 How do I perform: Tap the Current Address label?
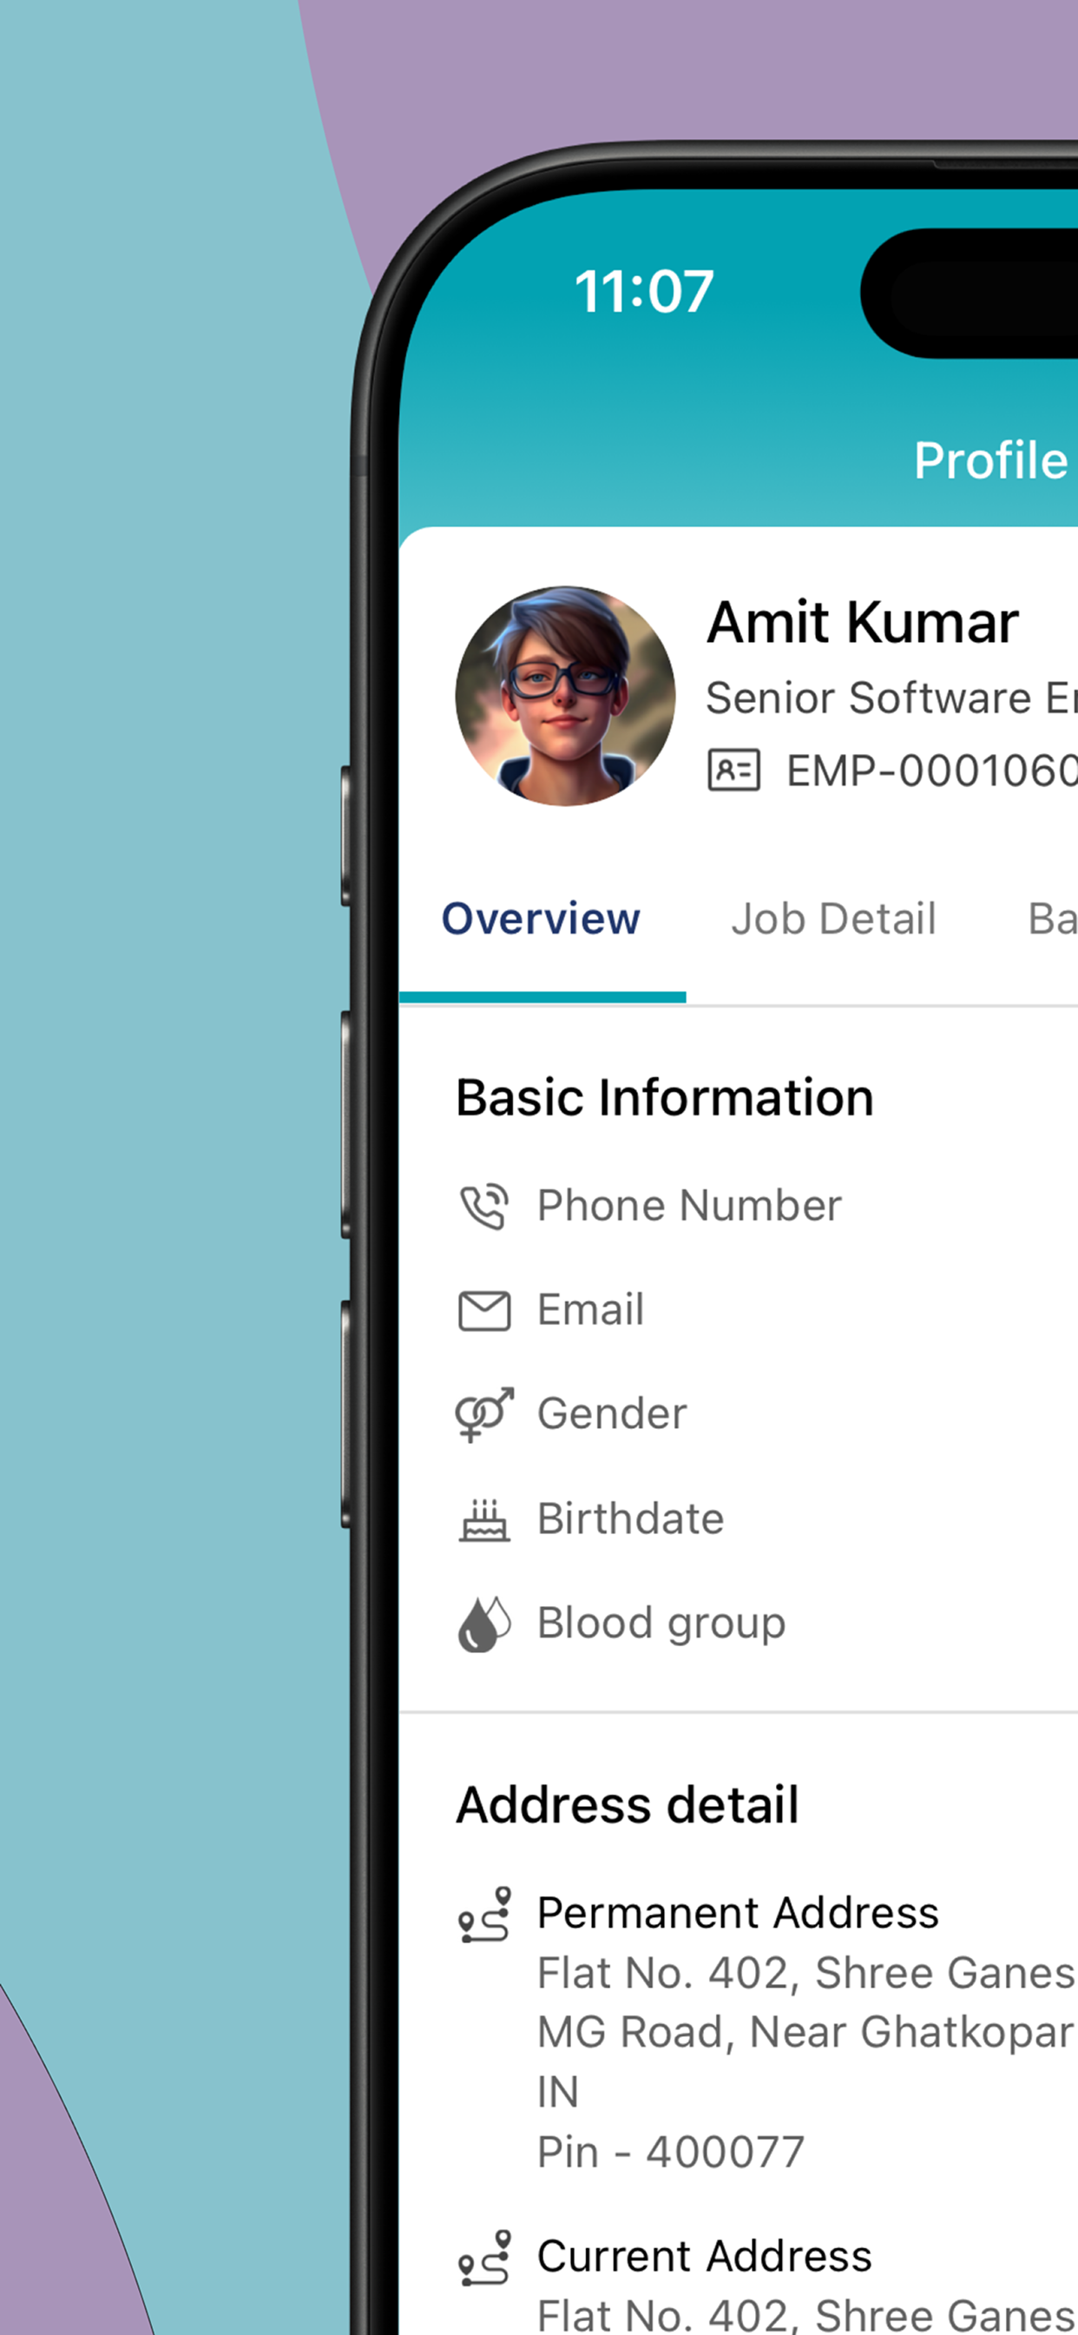click(705, 2256)
